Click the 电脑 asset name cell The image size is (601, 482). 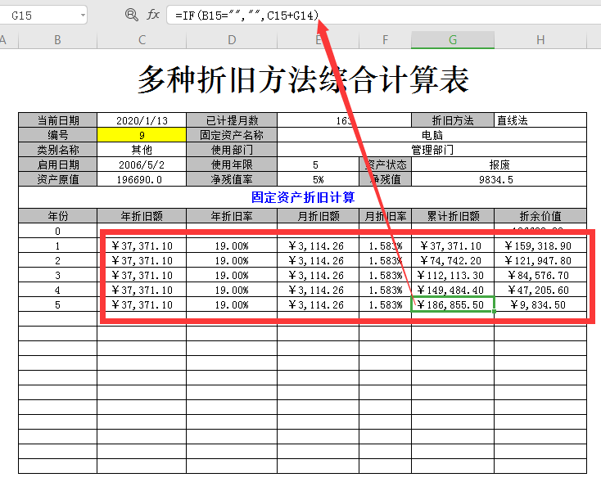click(432, 135)
